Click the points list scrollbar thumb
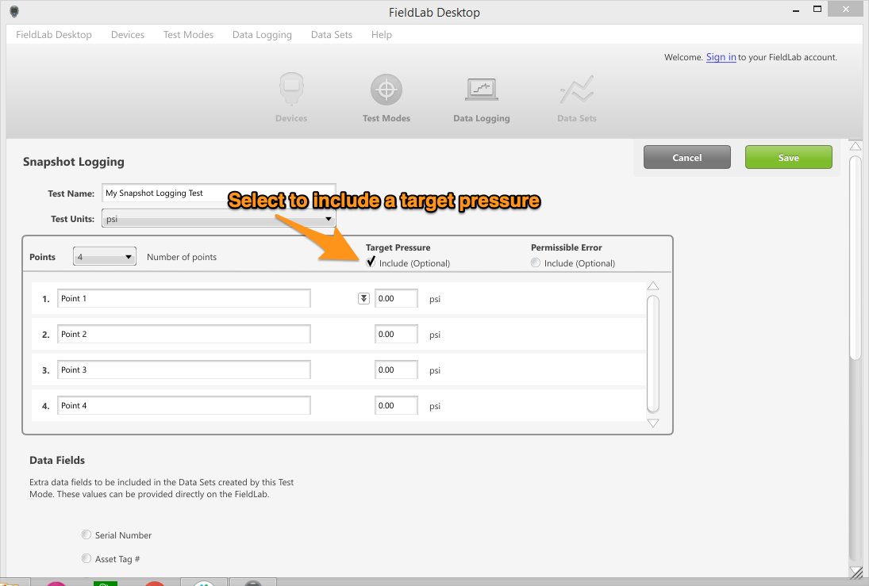 [653, 354]
